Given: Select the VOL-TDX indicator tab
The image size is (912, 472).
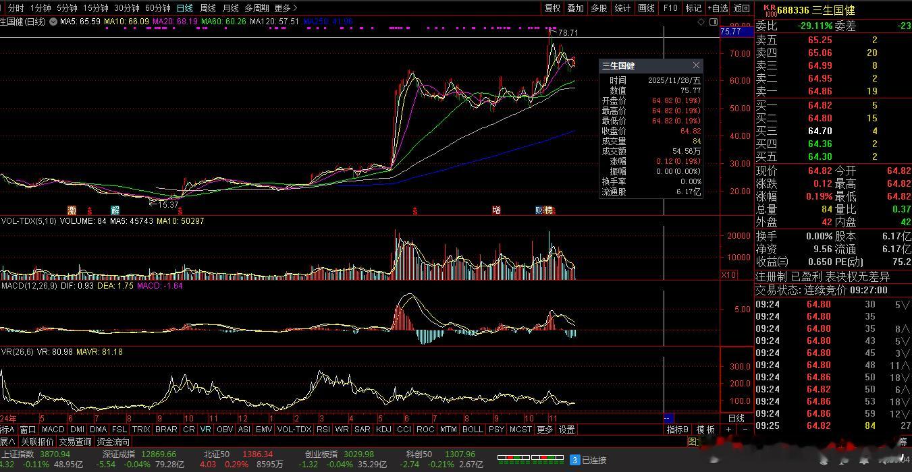Looking at the screenshot, I should point(294,430).
